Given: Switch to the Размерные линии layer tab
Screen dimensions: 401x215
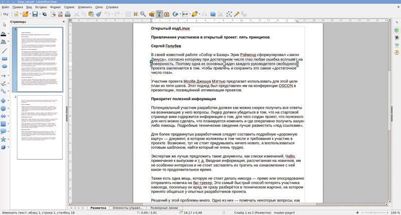Looking at the screenshot, I should (x=164, y=208).
